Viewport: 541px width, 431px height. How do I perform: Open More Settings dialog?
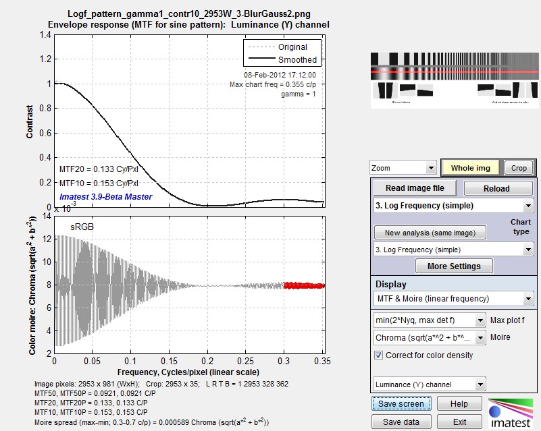[454, 266]
